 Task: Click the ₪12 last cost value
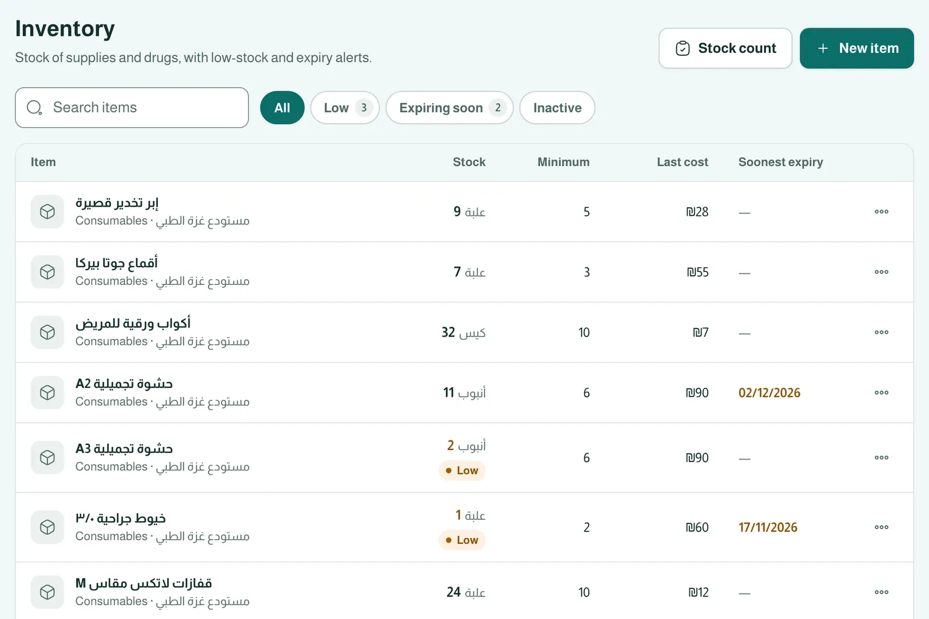pos(698,592)
